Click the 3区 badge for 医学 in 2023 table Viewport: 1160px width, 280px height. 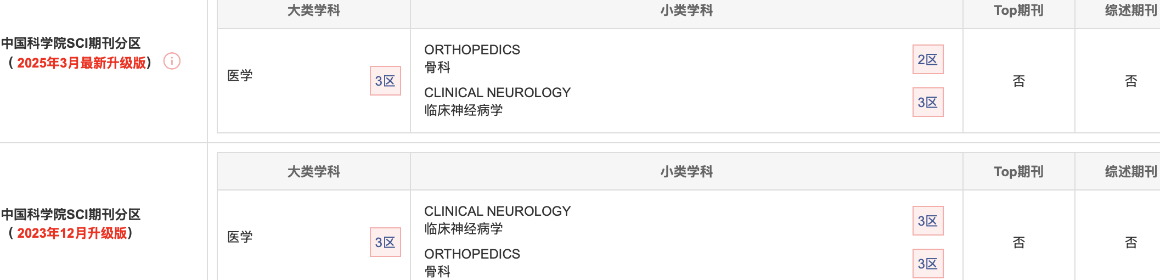click(385, 242)
